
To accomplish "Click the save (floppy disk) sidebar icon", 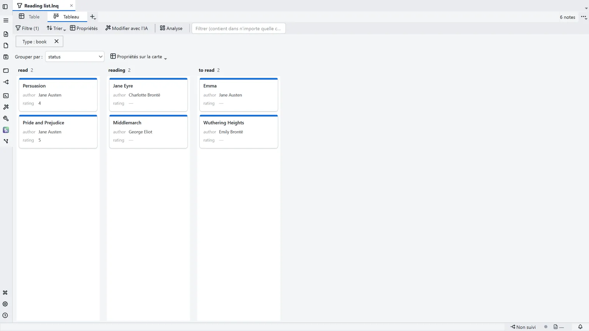I will click(6, 57).
